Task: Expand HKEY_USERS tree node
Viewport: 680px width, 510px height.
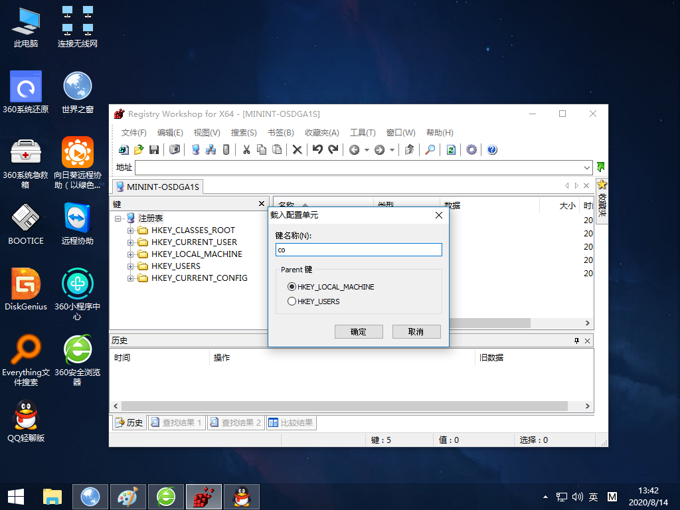Action: pos(130,266)
